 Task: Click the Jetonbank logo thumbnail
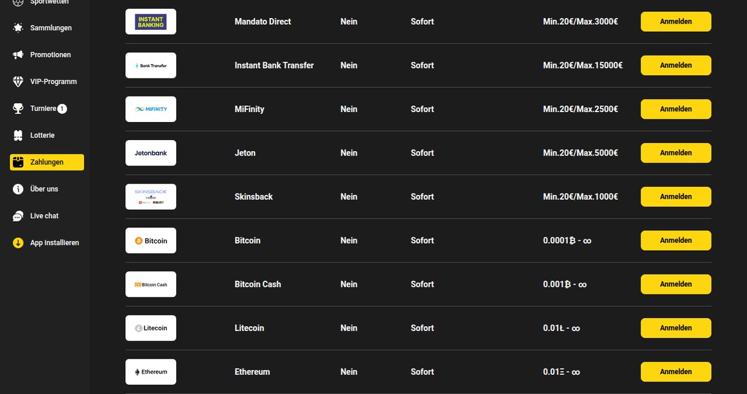click(151, 152)
